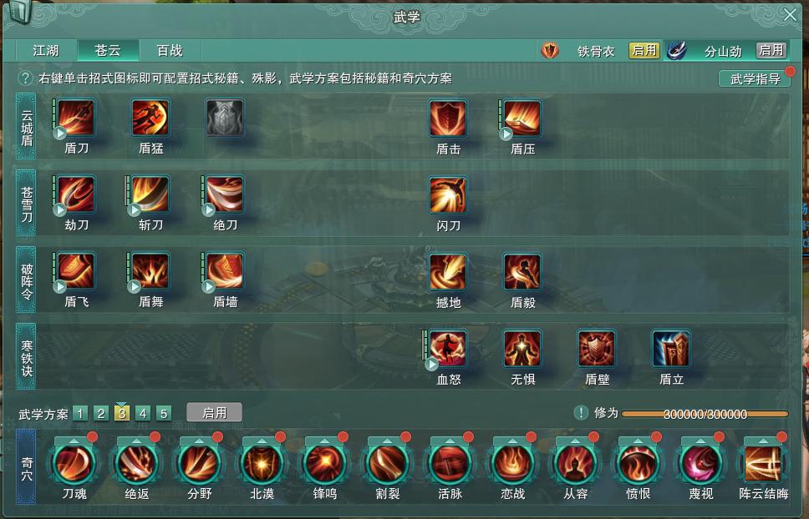Toggle 分山劲 启用 button
This screenshot has width=809, height=519.
pyautogui.click(x=771, y=50)
